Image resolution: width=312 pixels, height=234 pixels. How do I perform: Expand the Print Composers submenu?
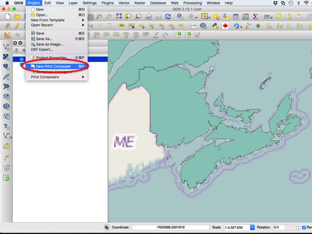click(x=56, y=77)
